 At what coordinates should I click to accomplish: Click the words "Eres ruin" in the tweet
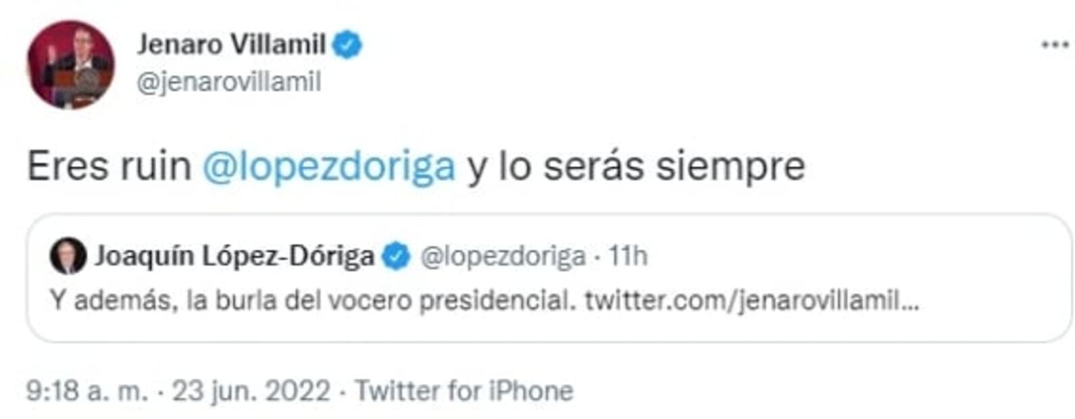(x=109, y=166)
